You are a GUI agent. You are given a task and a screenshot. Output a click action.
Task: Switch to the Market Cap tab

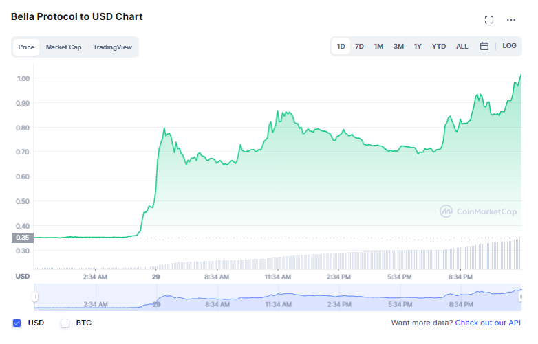click(63, 47)
